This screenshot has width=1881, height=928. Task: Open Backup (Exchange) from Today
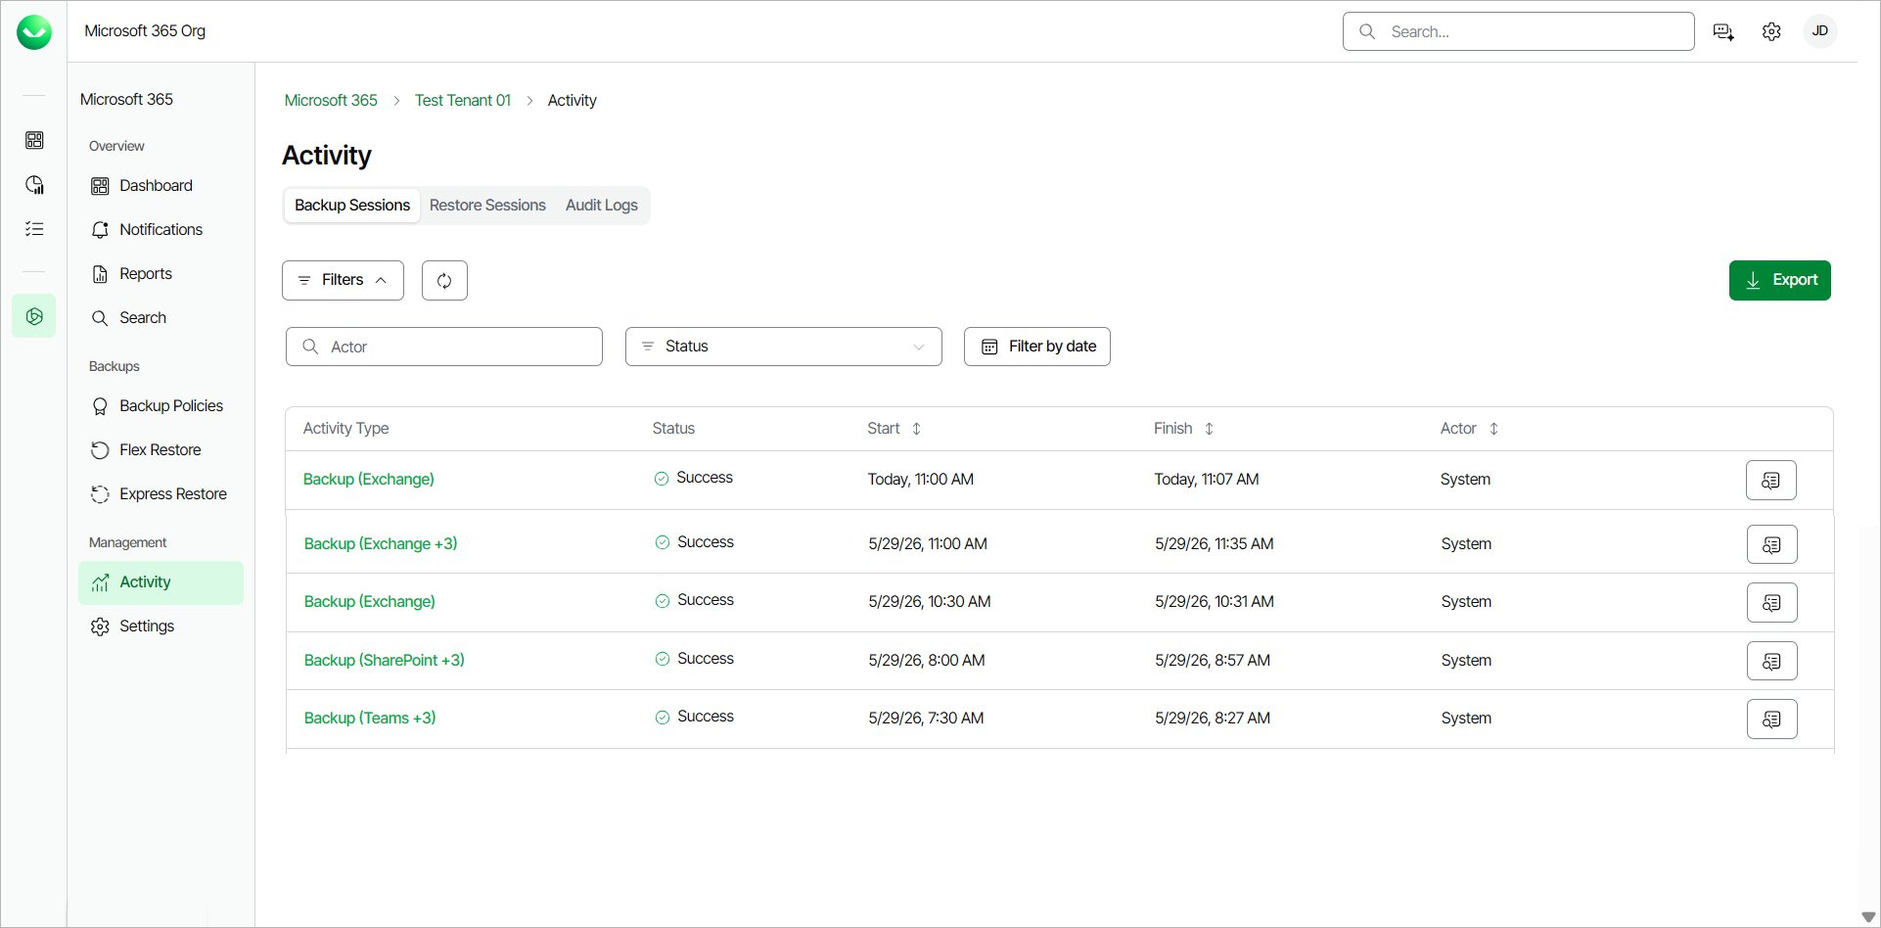pos(369,480)
